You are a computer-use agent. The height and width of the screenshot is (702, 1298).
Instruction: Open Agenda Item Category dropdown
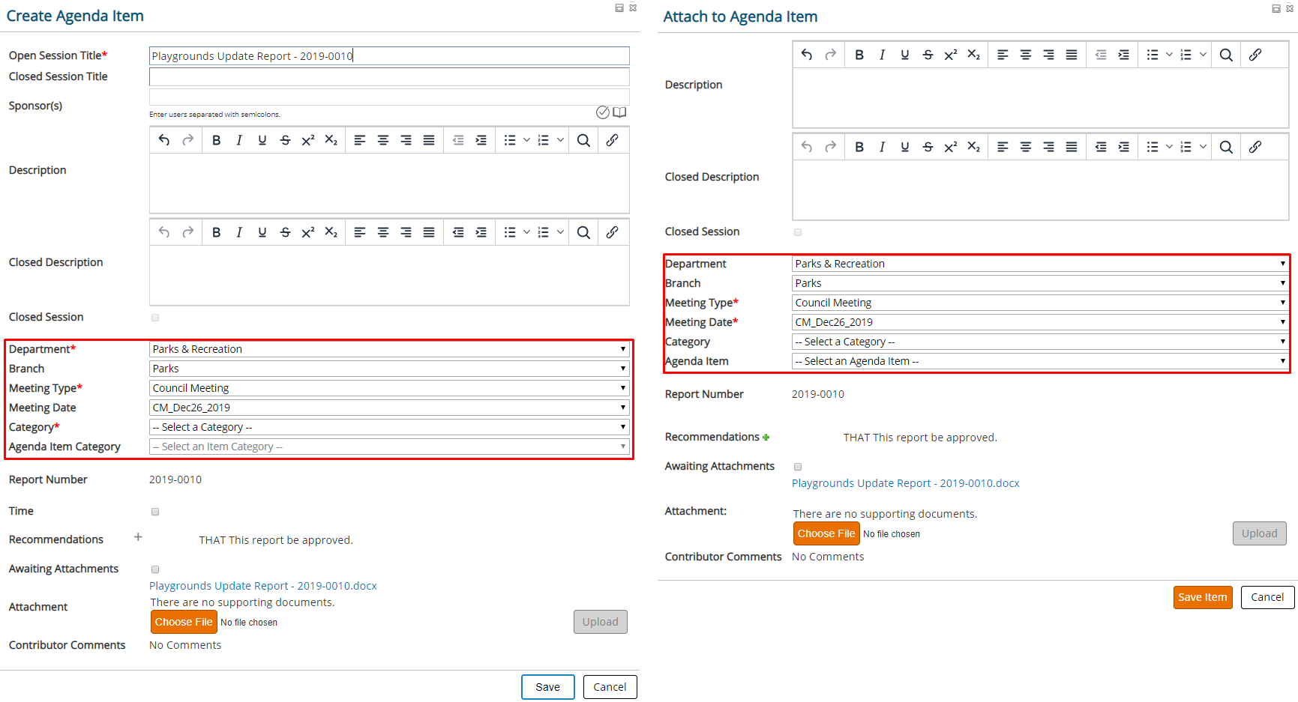(389, 447)
